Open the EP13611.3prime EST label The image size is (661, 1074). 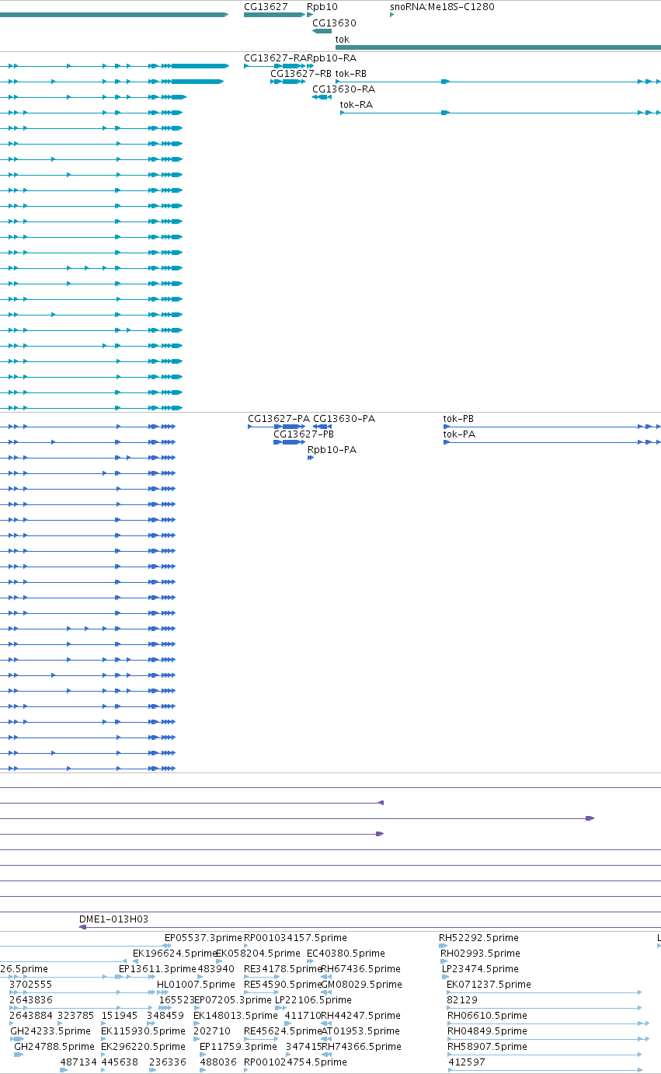point(158,968)
